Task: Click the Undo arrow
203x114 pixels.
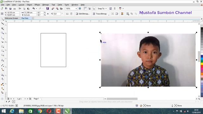Action: (x=34, y=9)
